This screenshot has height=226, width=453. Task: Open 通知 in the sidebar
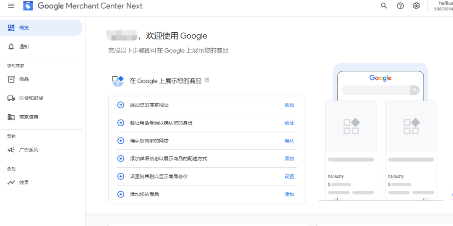click(x=41, y=47)
